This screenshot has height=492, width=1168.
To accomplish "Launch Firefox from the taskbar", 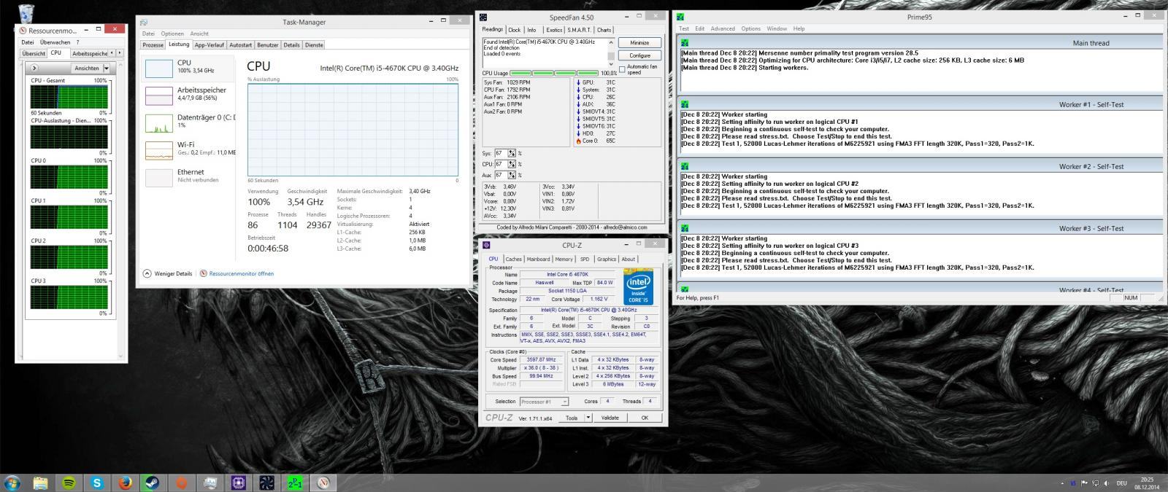I will [x=126, y=483].
